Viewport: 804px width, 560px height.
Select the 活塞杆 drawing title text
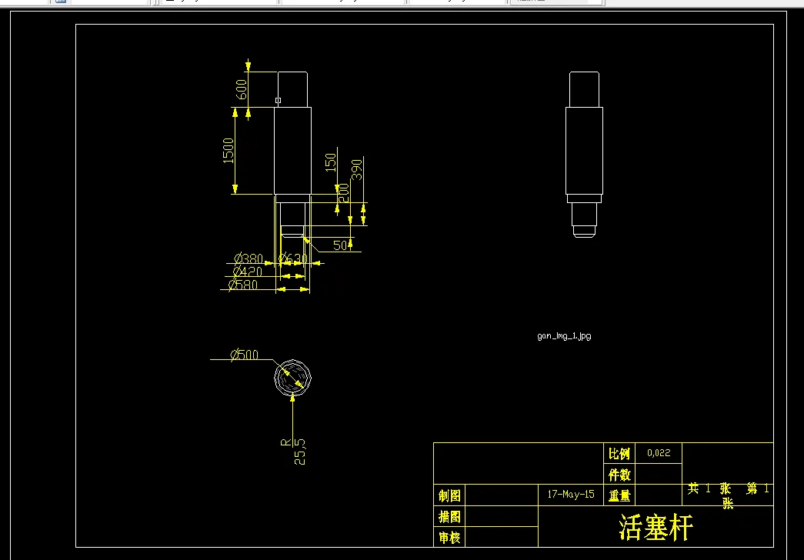pos(656,527)
